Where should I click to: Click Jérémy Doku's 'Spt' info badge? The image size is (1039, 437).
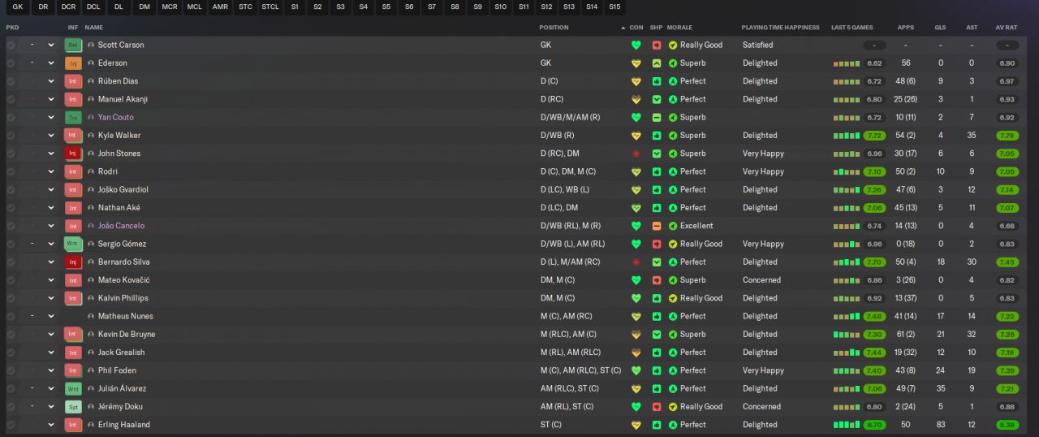[x=73, y=407]
